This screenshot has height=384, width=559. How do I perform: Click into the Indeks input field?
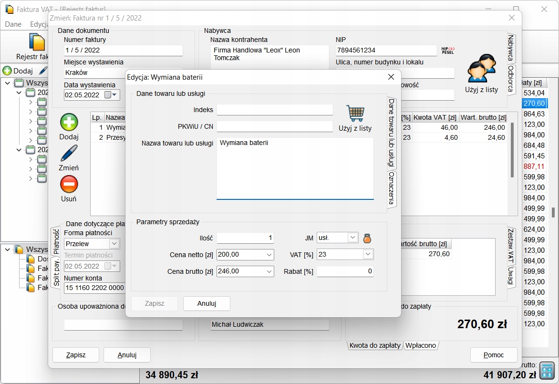point(275,110)
